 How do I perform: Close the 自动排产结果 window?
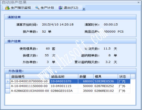tap(138, 2)
